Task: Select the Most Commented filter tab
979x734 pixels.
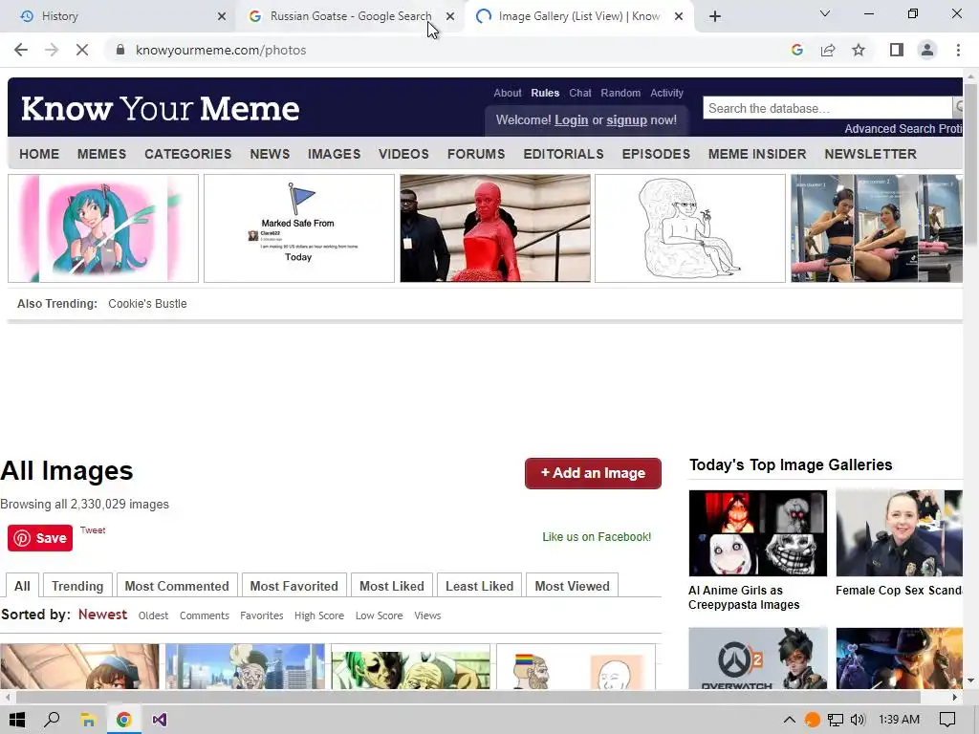Action: click(177, 586)
